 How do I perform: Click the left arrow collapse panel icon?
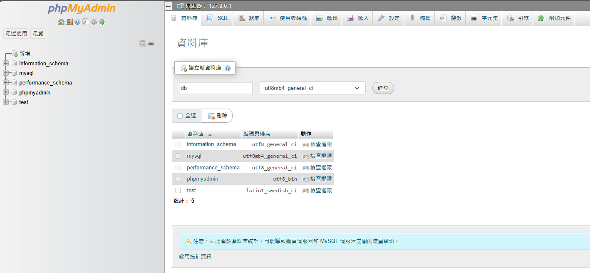(168, 6)
